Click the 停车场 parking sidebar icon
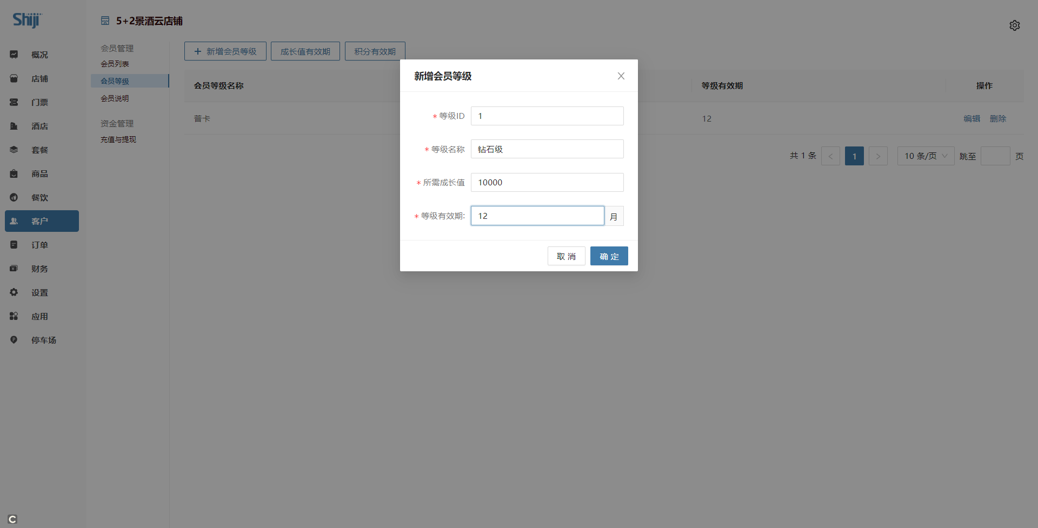This screenshot has height=528, width=1038. pyautogui.click(x=14, y=340)
